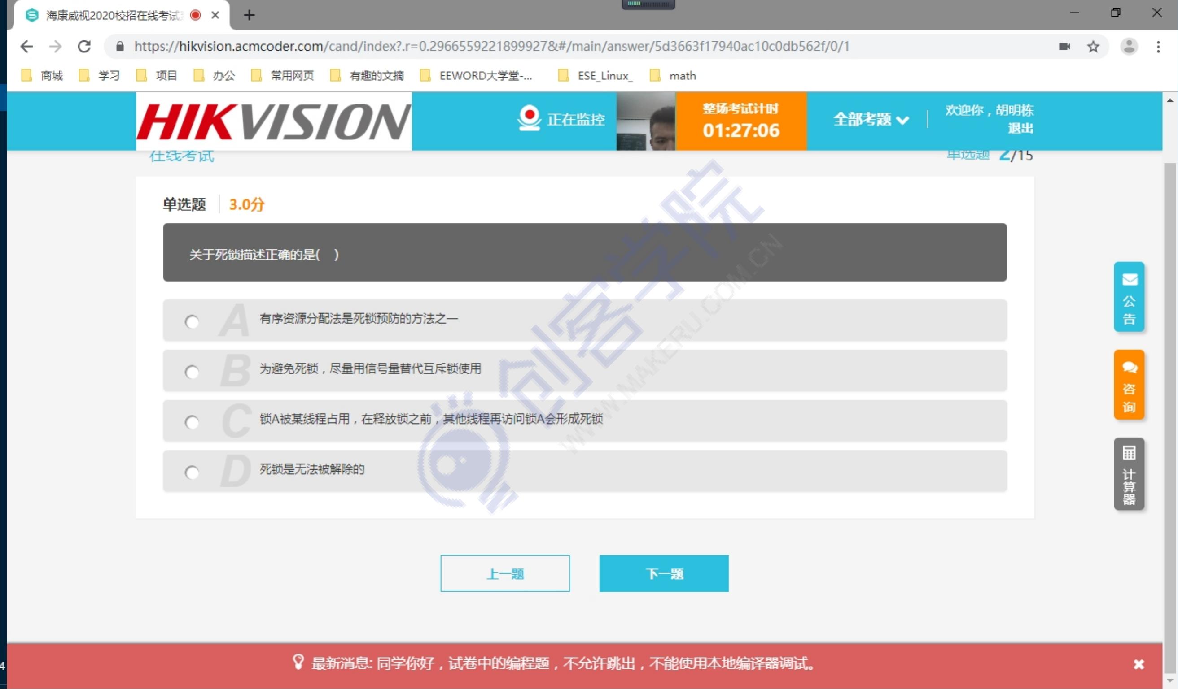1178x689 pixels.
Task: Bookmark this page with the star icon
Action: tap(1093, 46)
